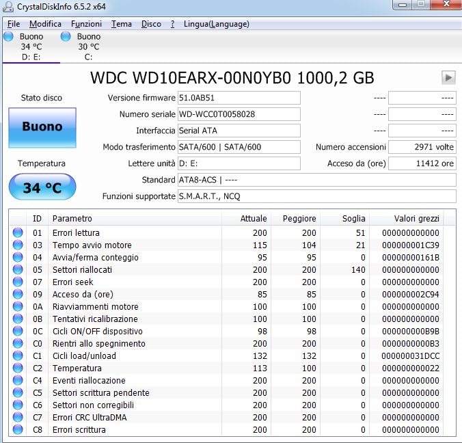Open the Disco menu
462x443 pixels.
pyautogui.click(x=151, y=24)
